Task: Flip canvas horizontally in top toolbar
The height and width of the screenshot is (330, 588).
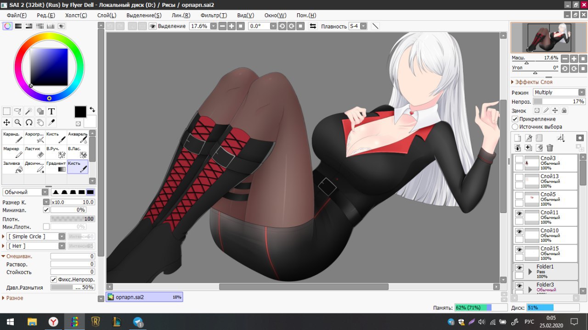Action: coord(313,26)
